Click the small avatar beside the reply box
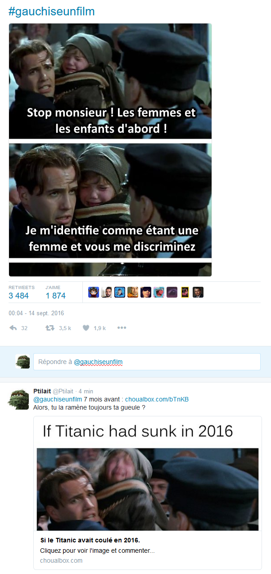The width and height of the screenshot is (271, 574). (x=23, y=362)
